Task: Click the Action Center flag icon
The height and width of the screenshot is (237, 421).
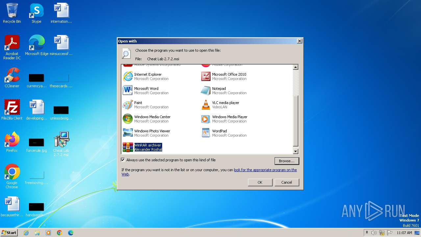Action: coord(390,233)
